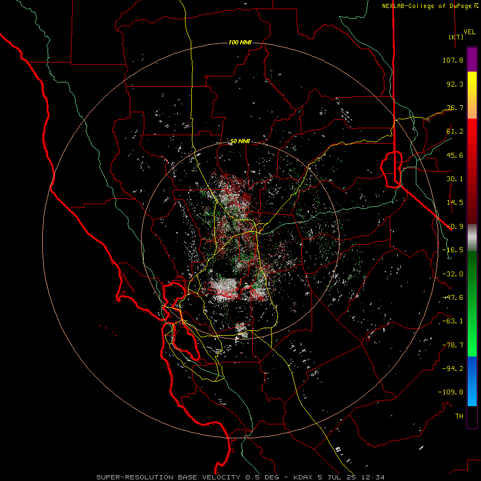Image resolution: width=481 pixels, height=481 pixels.
Task: Select the -47.6 legend value
Action: [453, 298]
